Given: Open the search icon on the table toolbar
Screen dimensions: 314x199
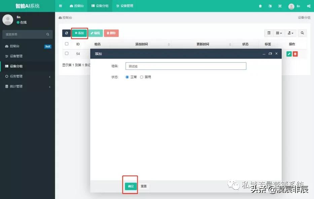Looking at the screenshot, I should (302, 33).
